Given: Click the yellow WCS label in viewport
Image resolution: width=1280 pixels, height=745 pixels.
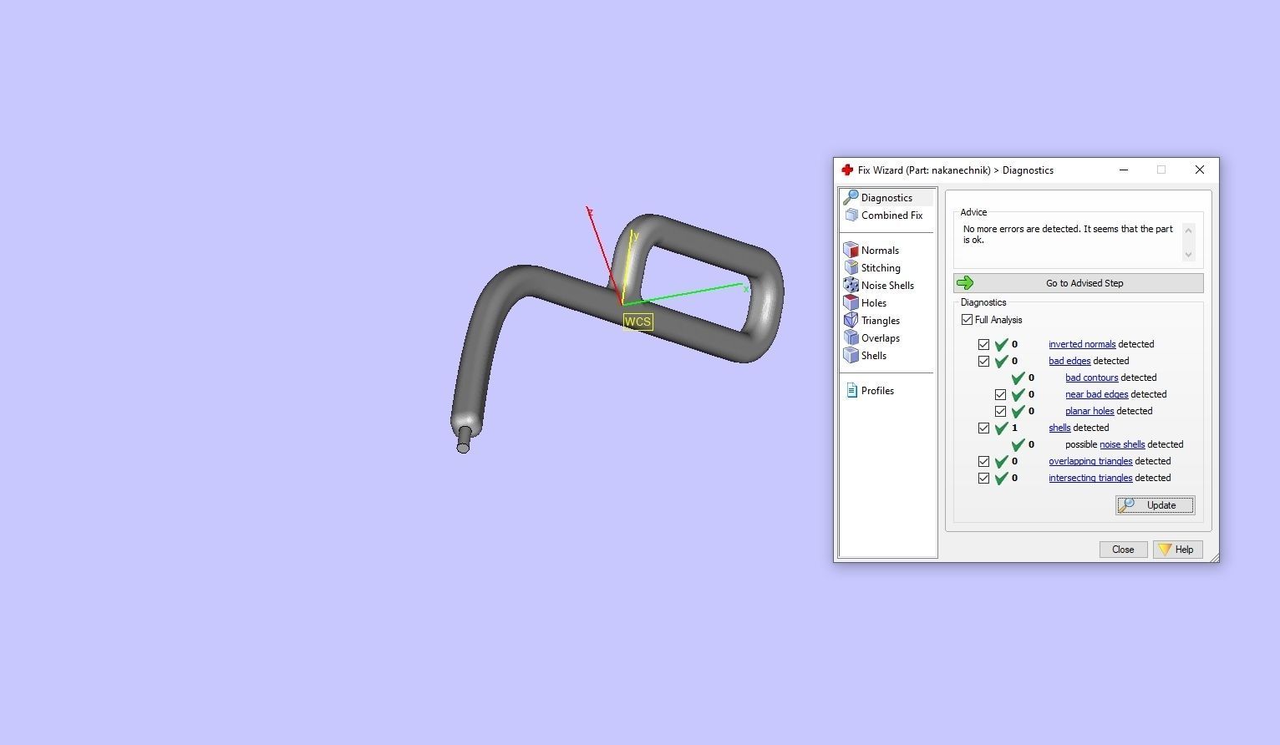Looking at the screenshot, I should pos(637,322).
